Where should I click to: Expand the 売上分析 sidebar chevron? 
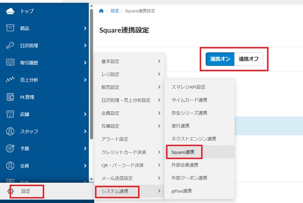pos(85,80)
